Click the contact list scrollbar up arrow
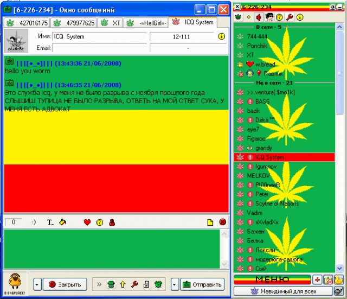This screenshot has height=299, width=347. 339,27
